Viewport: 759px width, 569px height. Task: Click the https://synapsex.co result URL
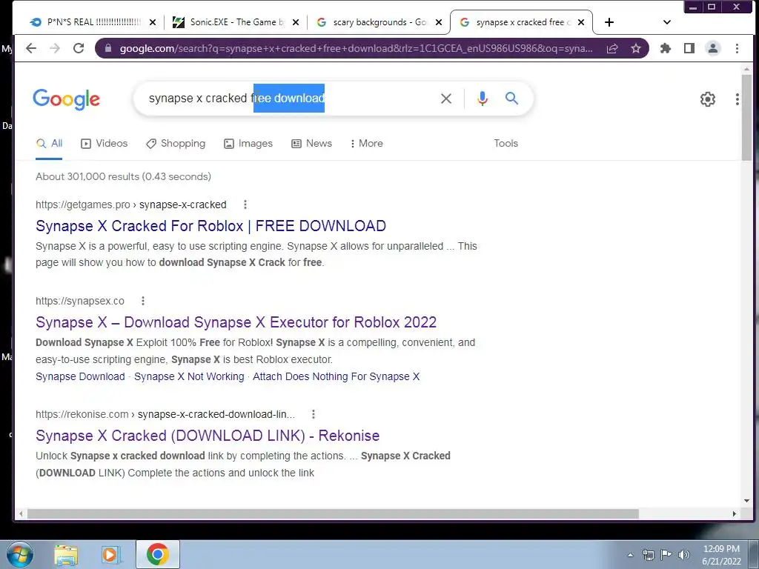tap(80, 301)
